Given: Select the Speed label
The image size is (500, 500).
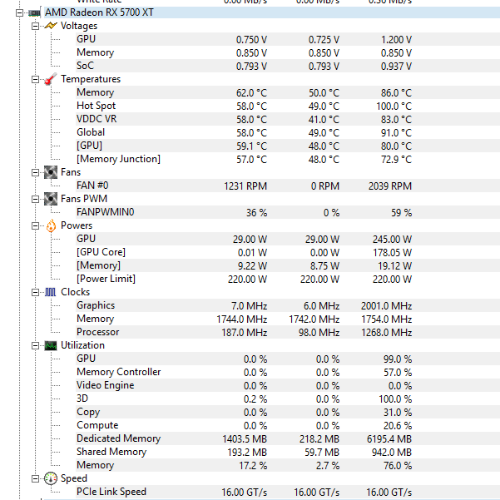Looking at the screenshot, I should pos(74,478).
